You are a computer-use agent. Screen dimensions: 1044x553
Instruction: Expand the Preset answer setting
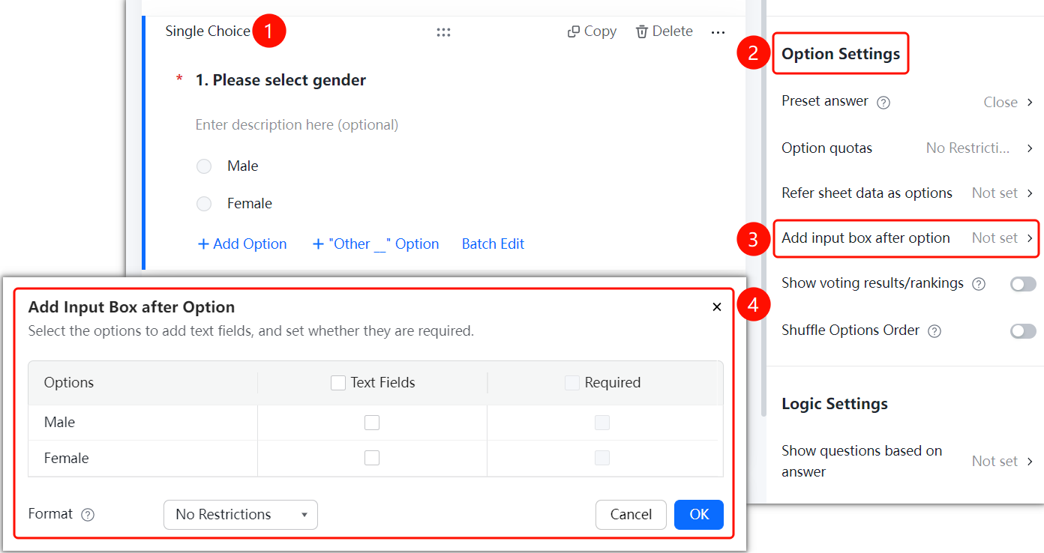[907, 102]
